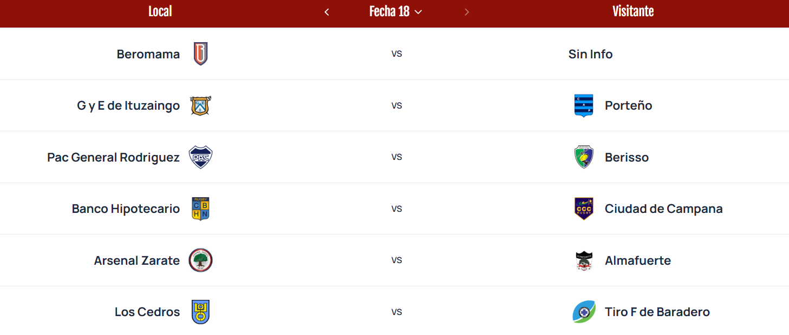Click the Ciudad de Campana CCC logo
Image resolution: width=789 pixels, height=335 pixels.
point(584,209)
